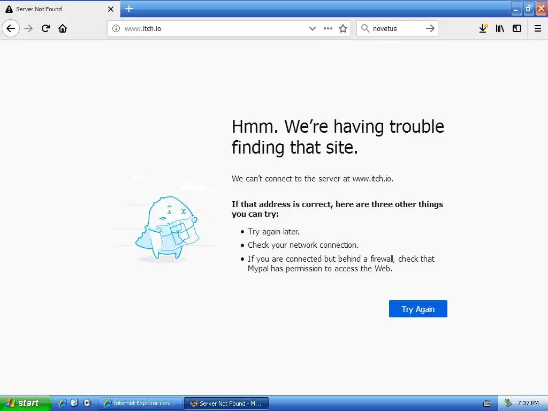The width and height of the screenshot is (548, 411).
Task: Go back with the left arrow button
Action: tap(11, 28)
